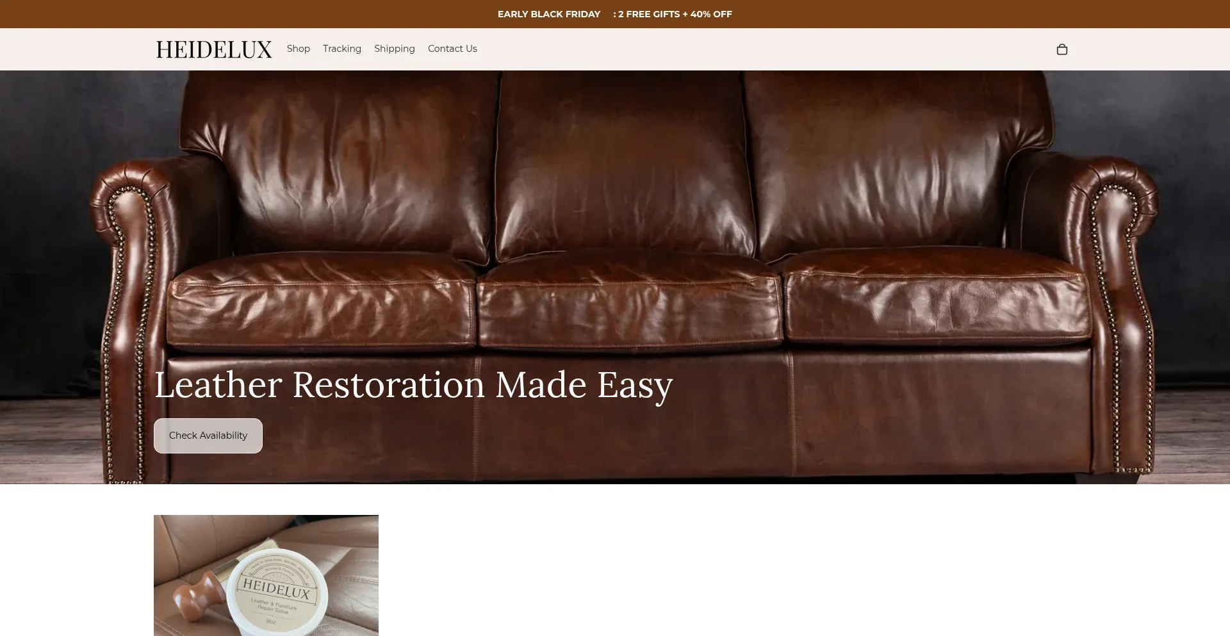Open the Shop menu item
Image resolution: width=1230 pixels, height=636 pixels.
tap(299, 49)
